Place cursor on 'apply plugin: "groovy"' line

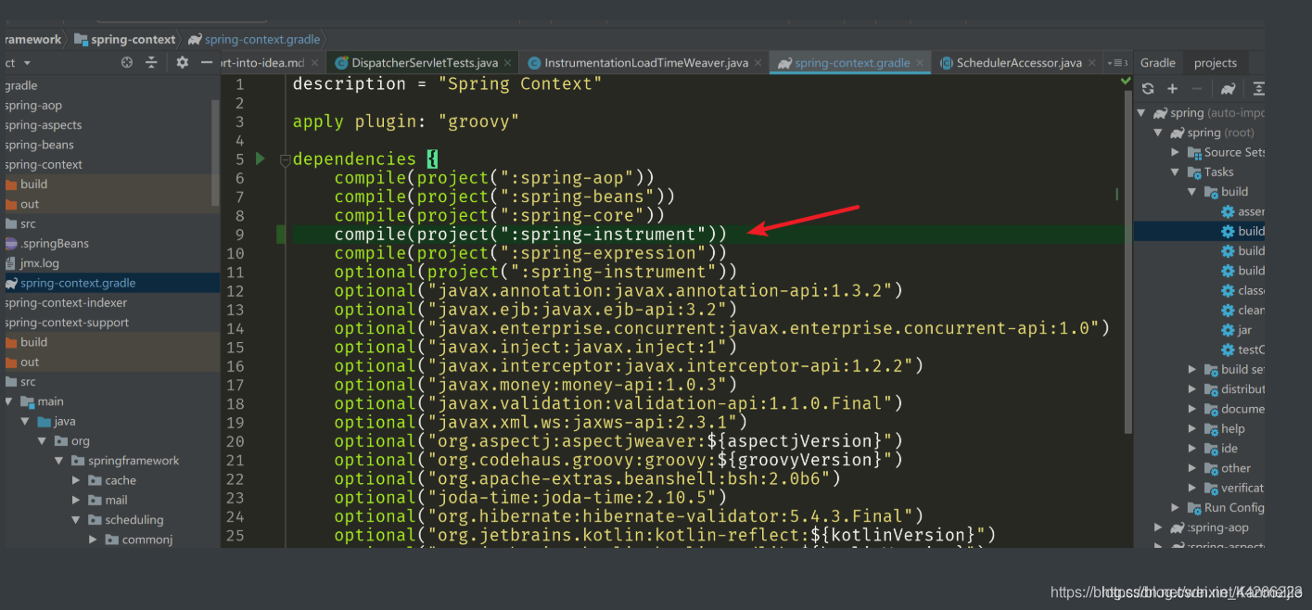click(x=405, y=121)
